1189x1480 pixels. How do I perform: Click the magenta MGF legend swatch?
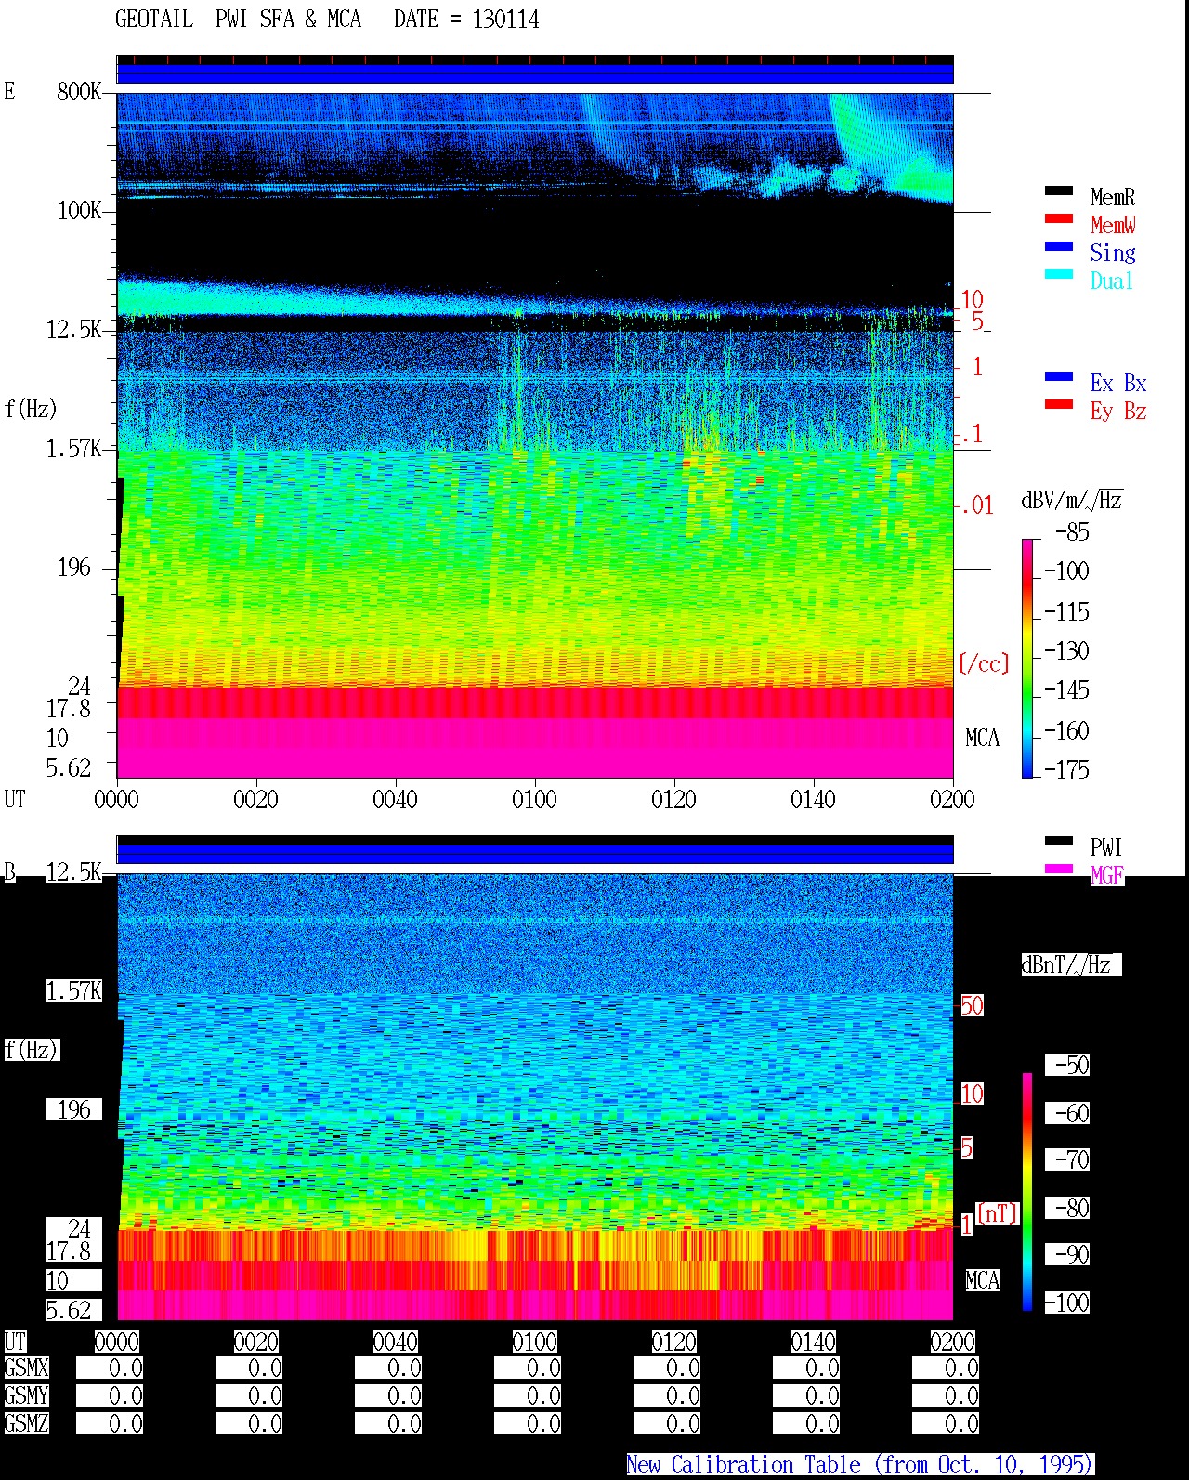pos(1058,870)
